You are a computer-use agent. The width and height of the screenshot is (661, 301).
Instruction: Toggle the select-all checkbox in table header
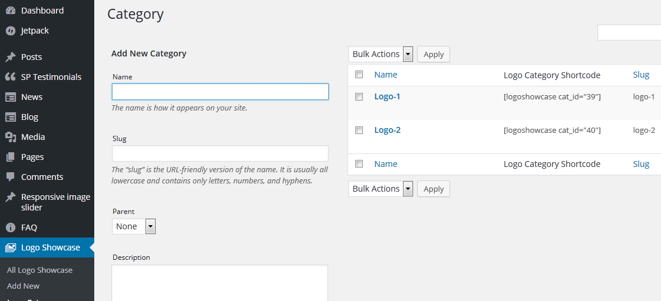[x=359, y=75]
